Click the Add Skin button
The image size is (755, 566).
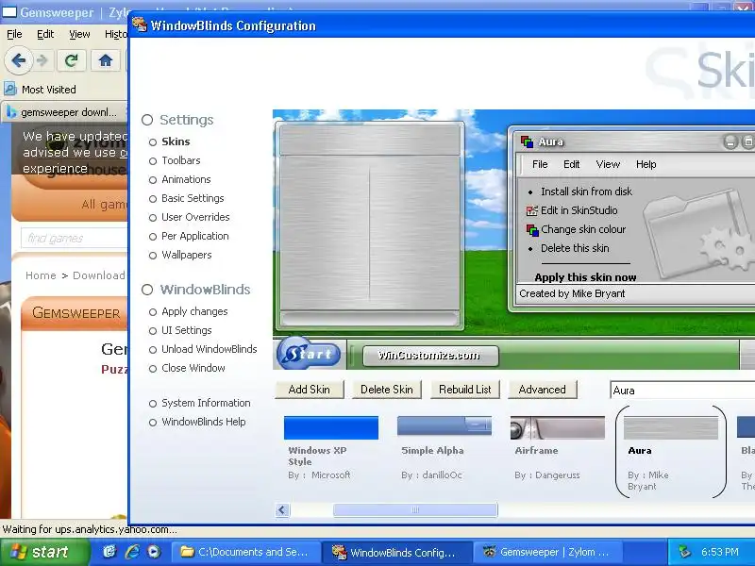310,390
